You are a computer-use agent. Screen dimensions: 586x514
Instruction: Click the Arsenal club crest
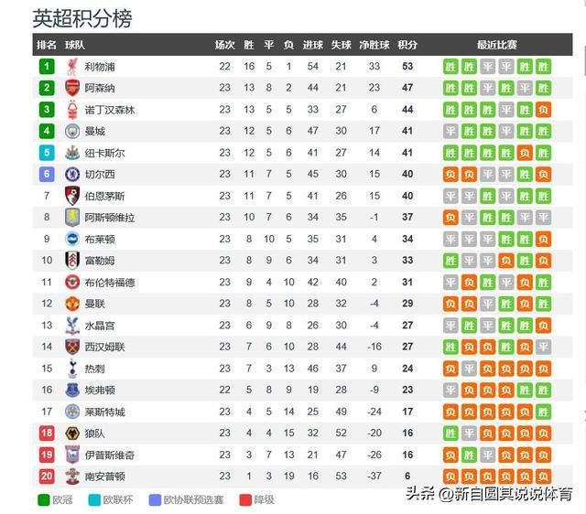coord(72,88)
